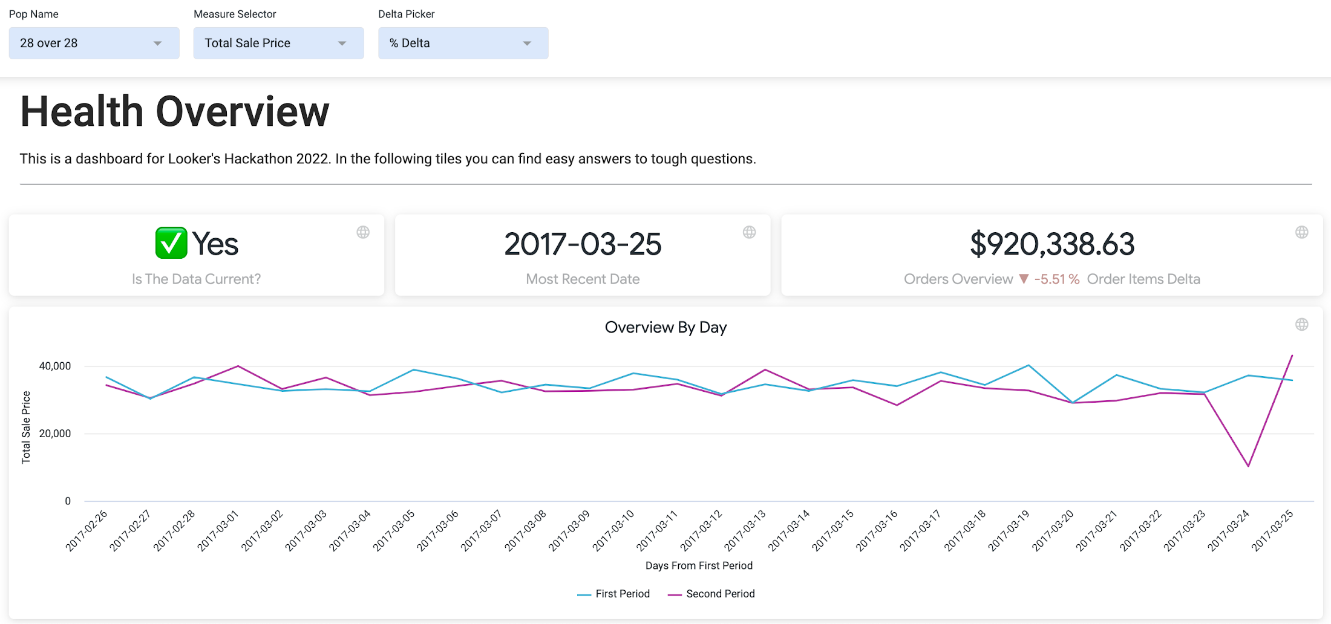Click the red down-triangle delta indicator
Screen dimensions: 1331x624
pos(1024,279)
